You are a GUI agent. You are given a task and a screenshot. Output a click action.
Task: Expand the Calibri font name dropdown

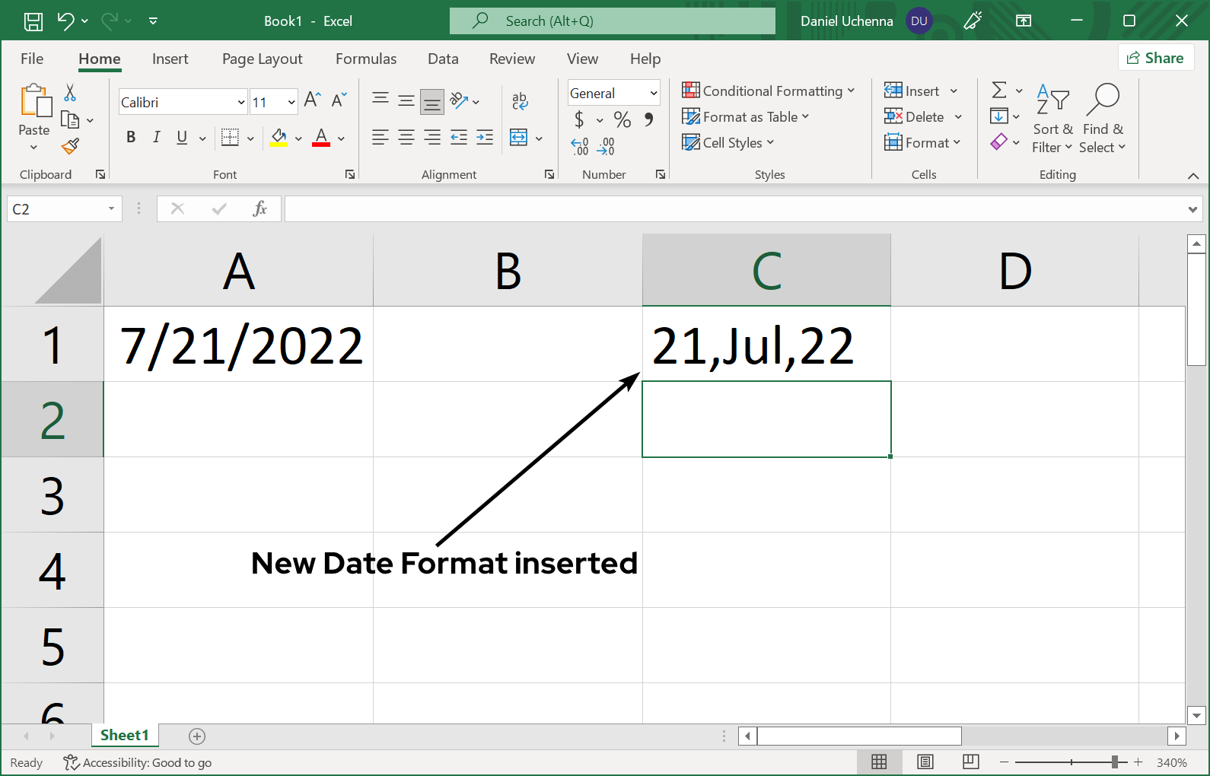coord(240,102)
